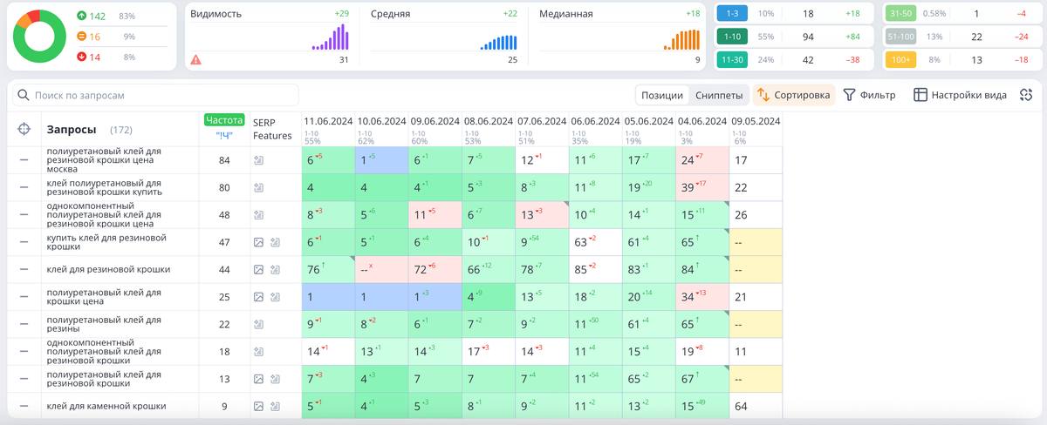Click the 64 cell under 09.05.2024
Screen dimensions: 1047x425
(x=756, y=406)
